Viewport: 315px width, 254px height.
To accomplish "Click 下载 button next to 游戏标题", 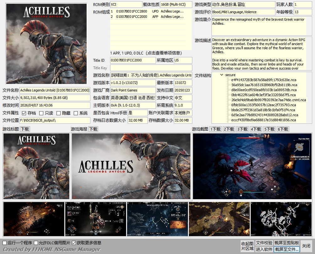I will [x=25, y=129].
